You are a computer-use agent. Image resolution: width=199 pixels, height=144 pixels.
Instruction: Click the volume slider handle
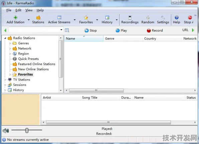pos(27,130)
